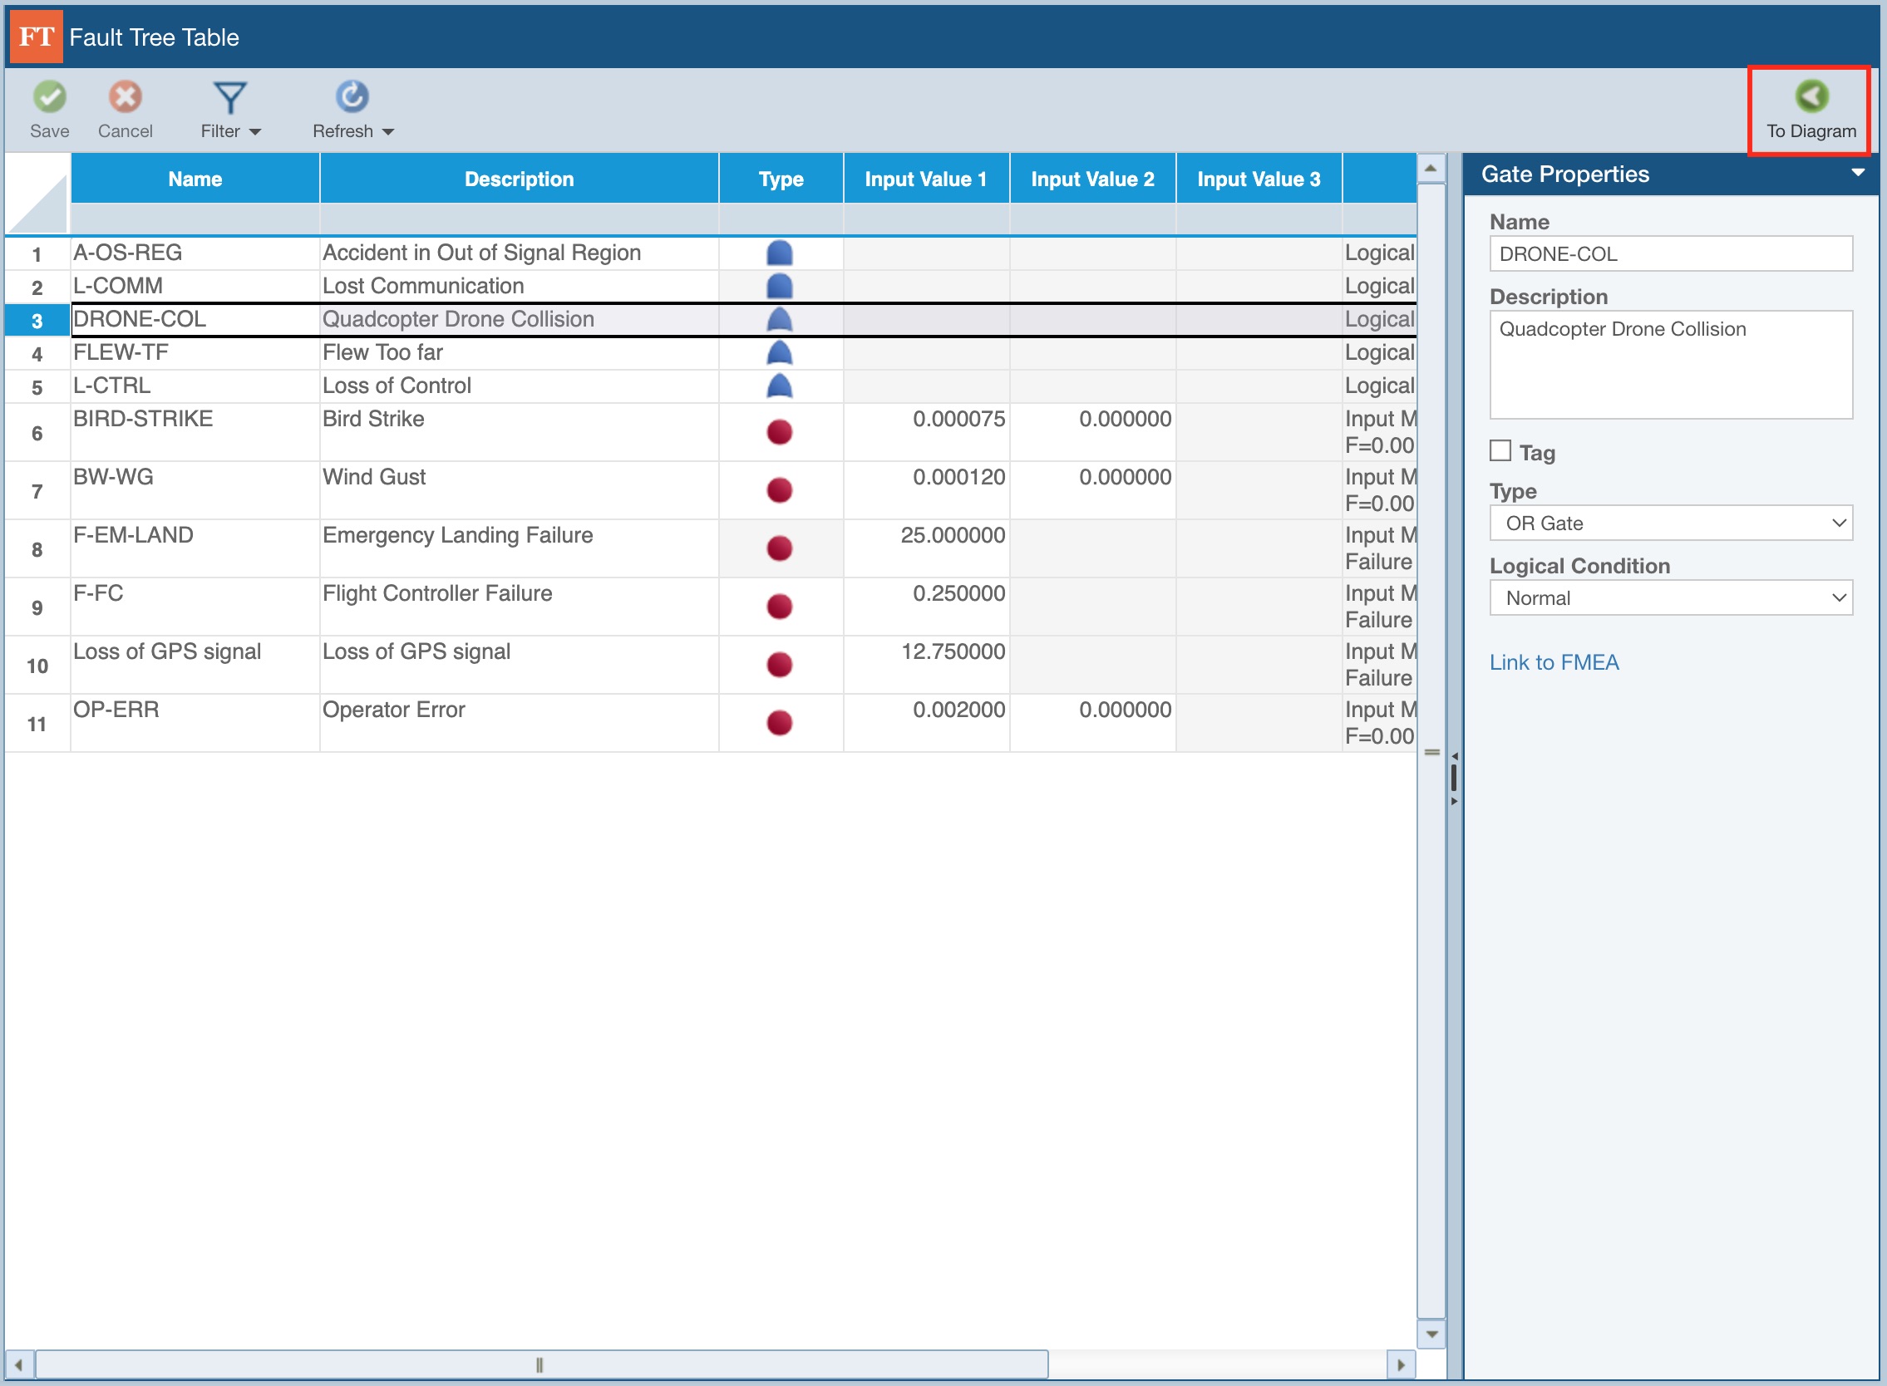Open the Logical Condition Normal dropdown
The image size is (1887, 1386).
pyautogui.click(x=1669, y=598)
